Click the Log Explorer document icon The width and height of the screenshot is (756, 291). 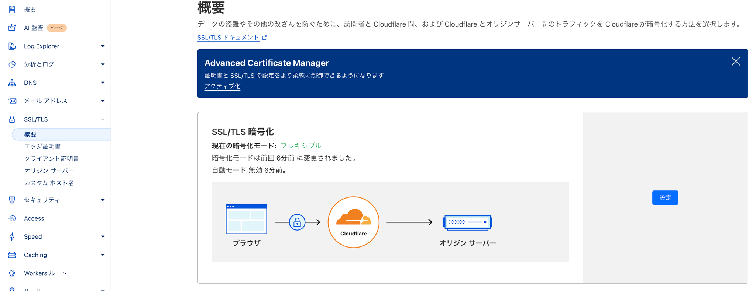click(x=12, y=46)
